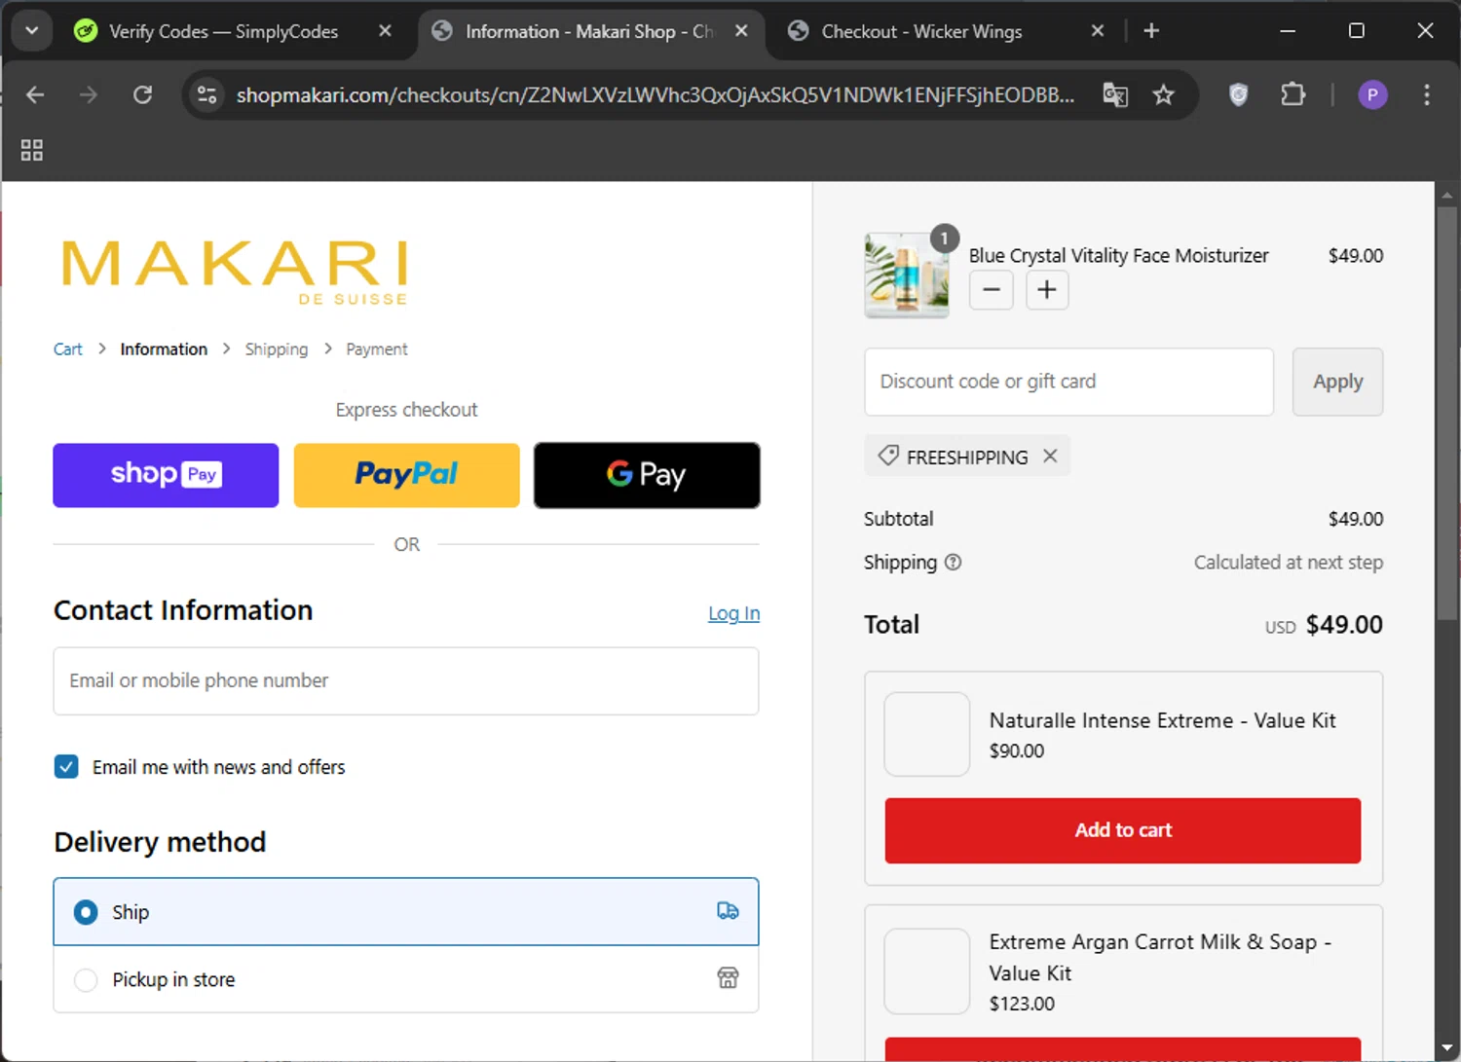Decrease moisturizer quantity with minus
Viewport: 1461px width, 1062px height.
tap(992, 290)
